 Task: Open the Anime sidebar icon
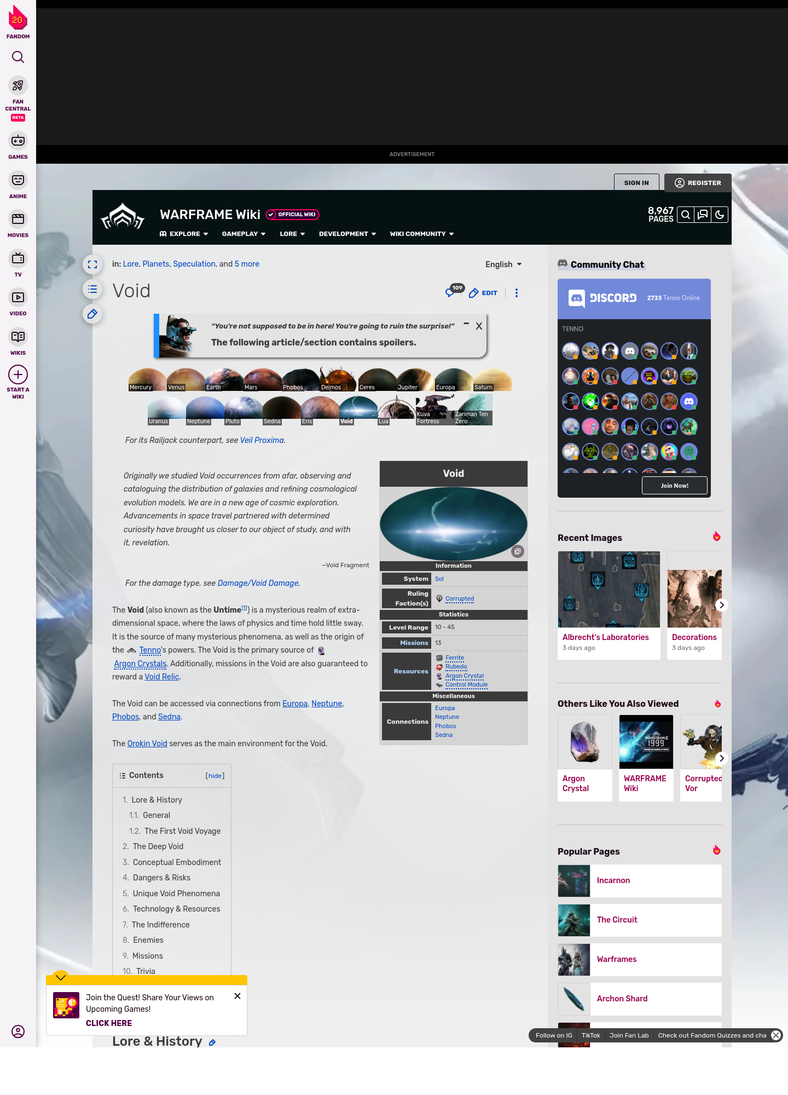pyautogui.click(x=18, y=180)
